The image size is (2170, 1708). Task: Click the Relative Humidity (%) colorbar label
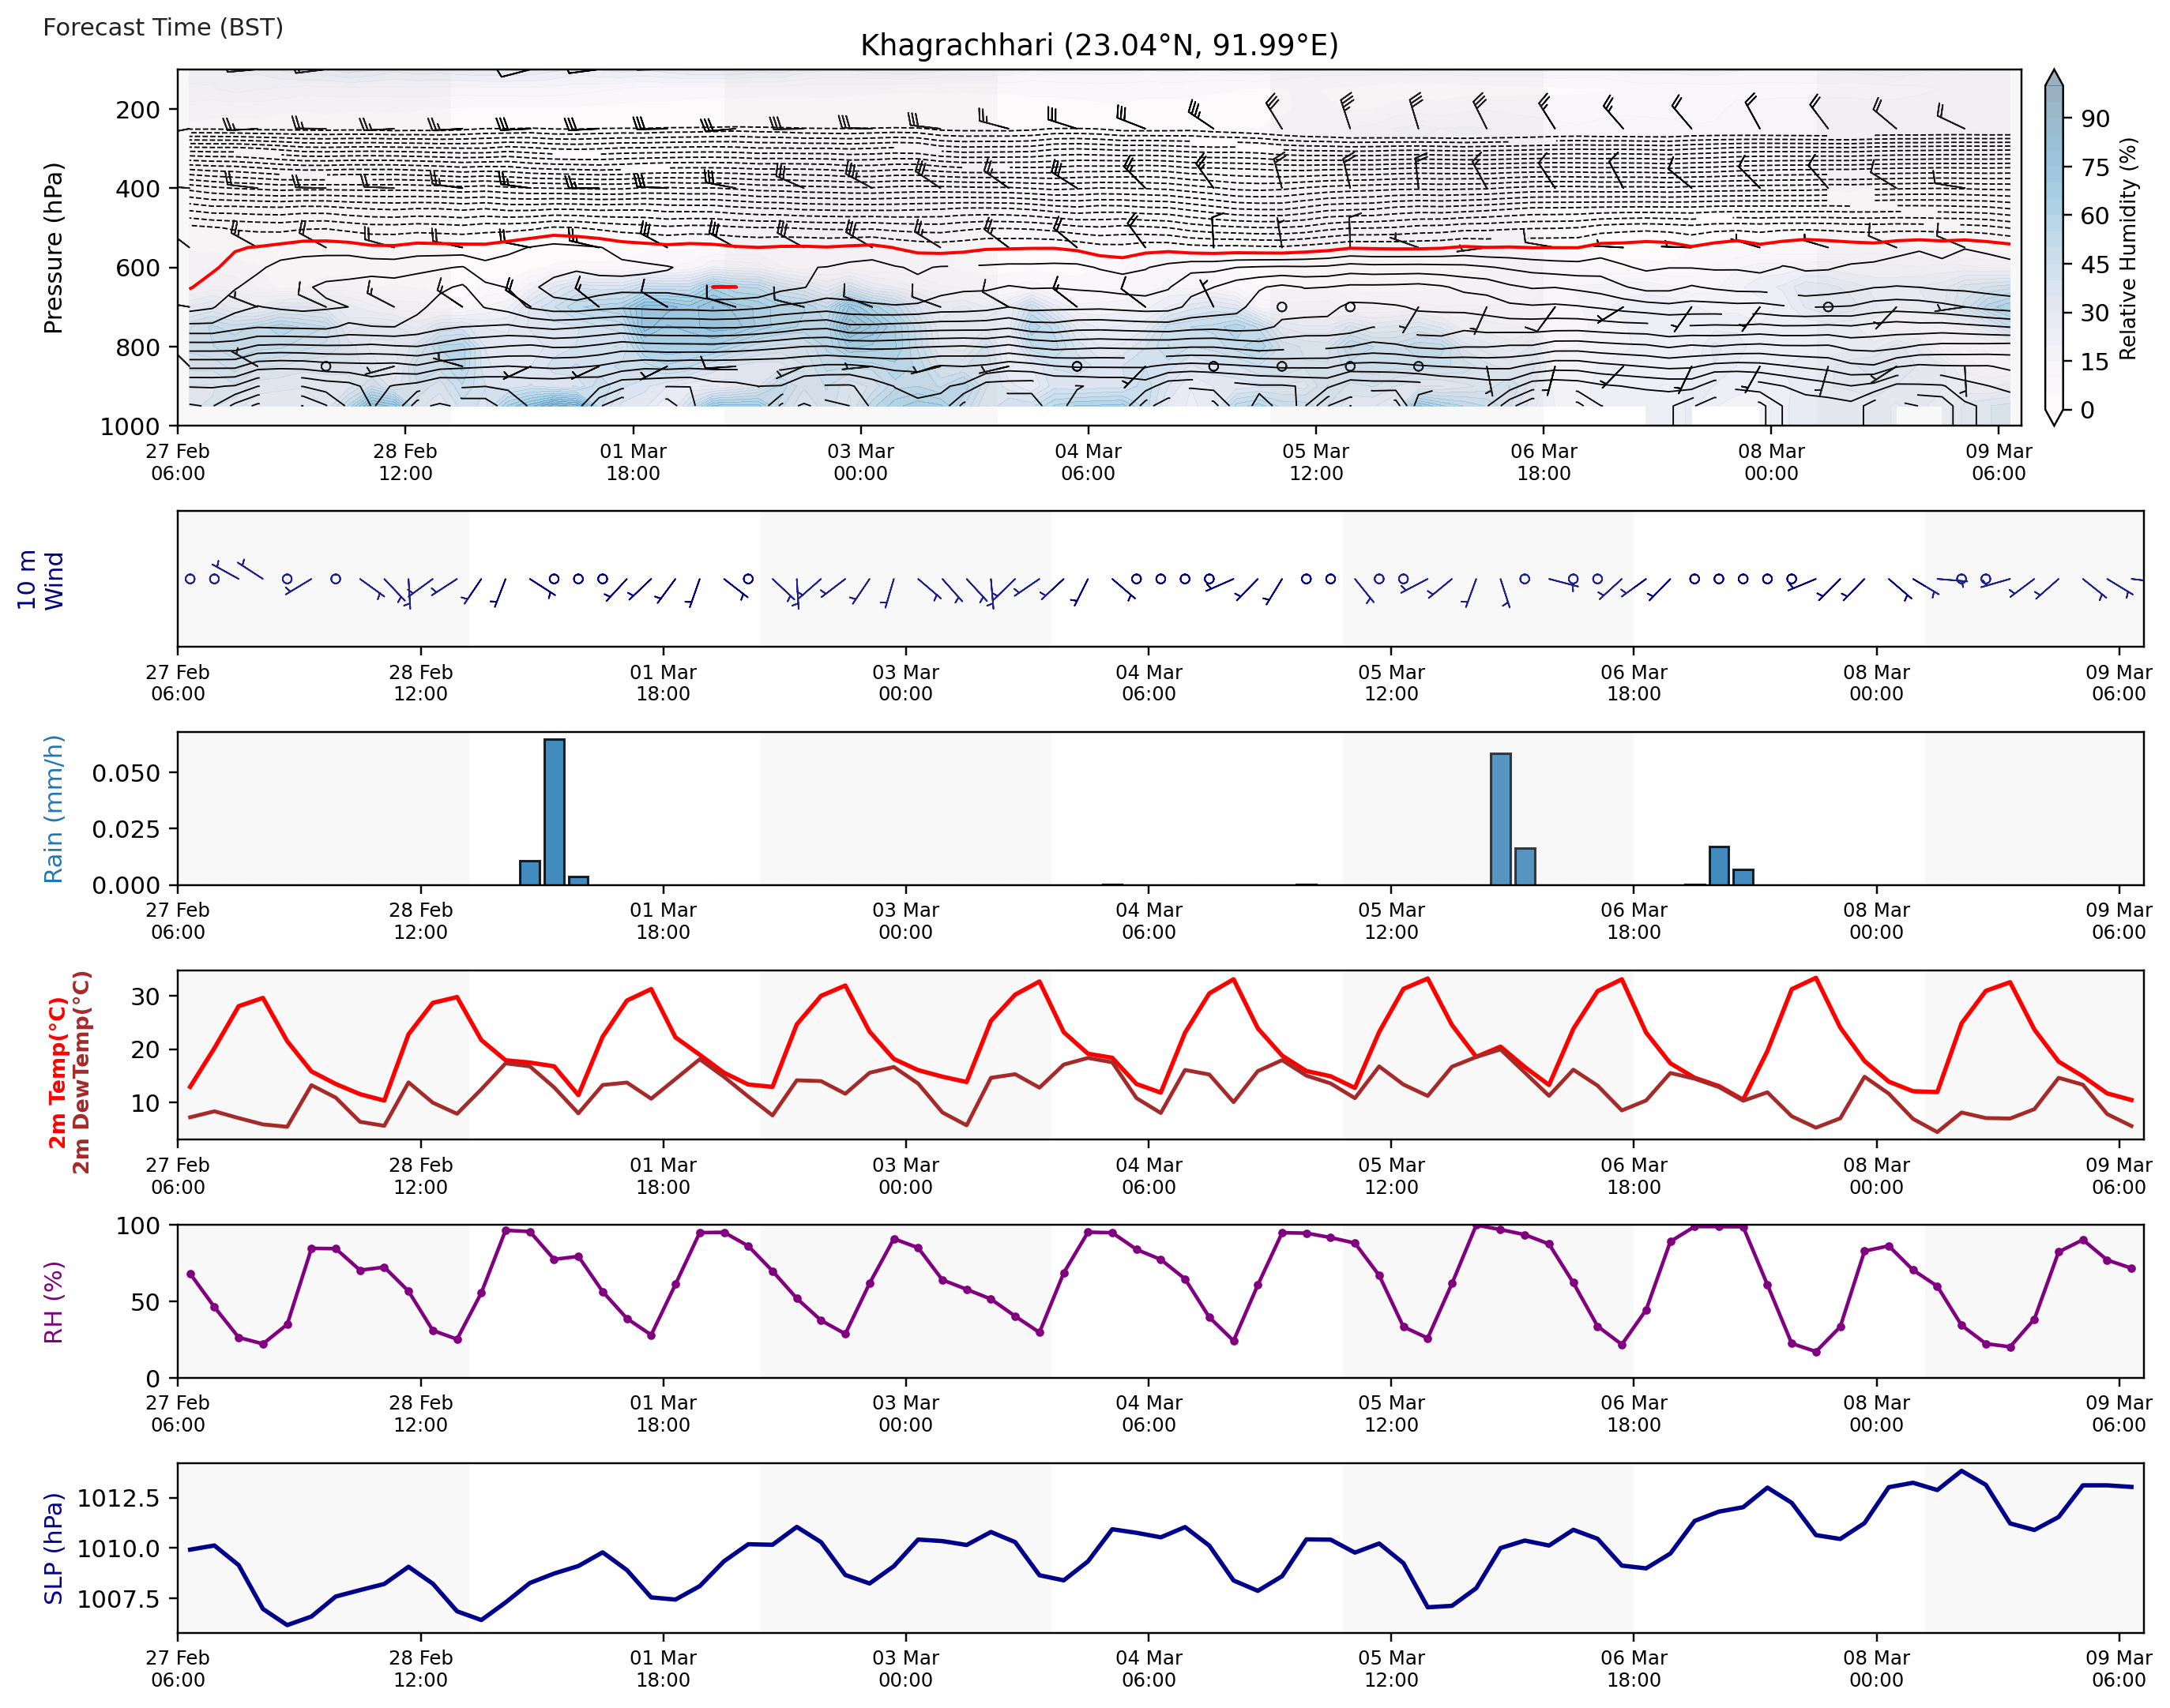[2128, 248]
